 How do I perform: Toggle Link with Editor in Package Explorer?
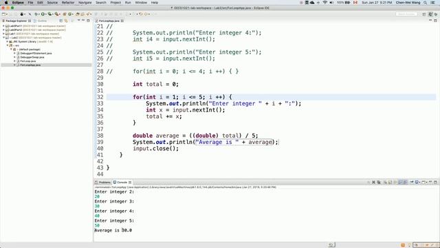tap(66, 21)
